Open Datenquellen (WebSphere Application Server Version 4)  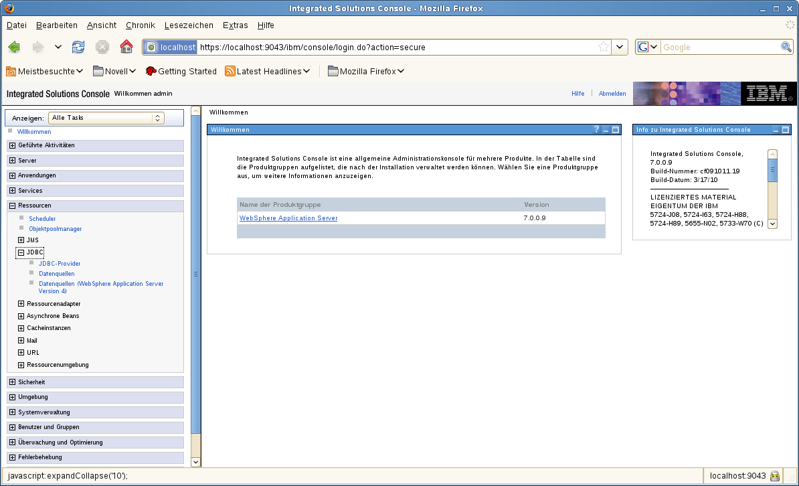click(101, 288)
